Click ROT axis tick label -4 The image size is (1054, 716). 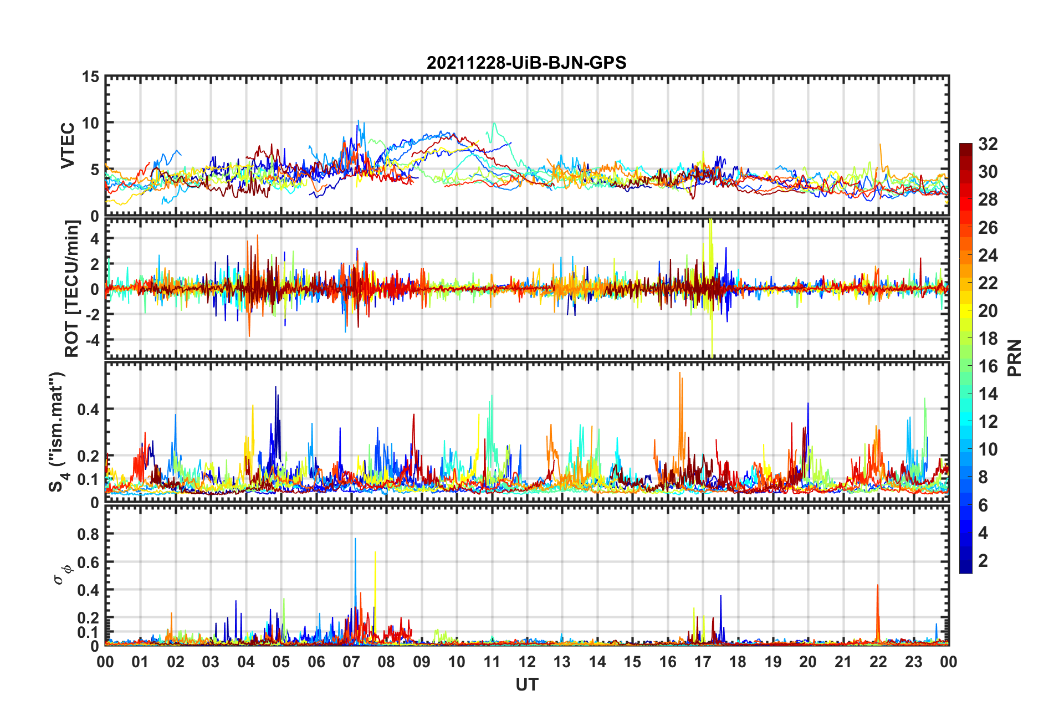click(x=93, y=339)
